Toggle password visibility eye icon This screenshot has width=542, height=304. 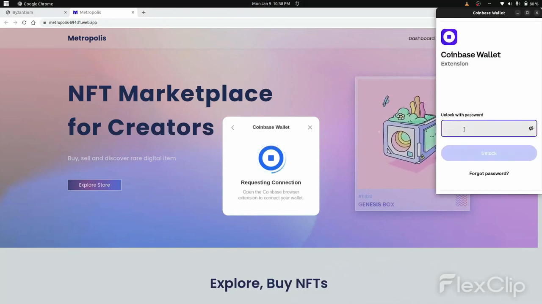click(531, 128)
